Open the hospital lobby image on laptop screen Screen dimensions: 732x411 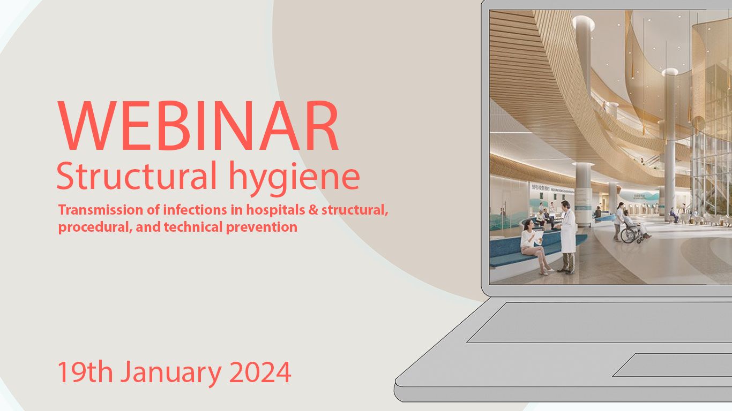(610, 147)
